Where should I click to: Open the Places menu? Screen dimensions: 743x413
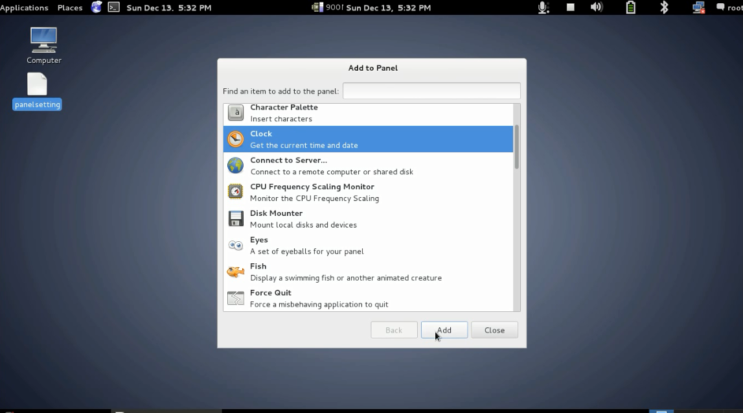(70, 8)
